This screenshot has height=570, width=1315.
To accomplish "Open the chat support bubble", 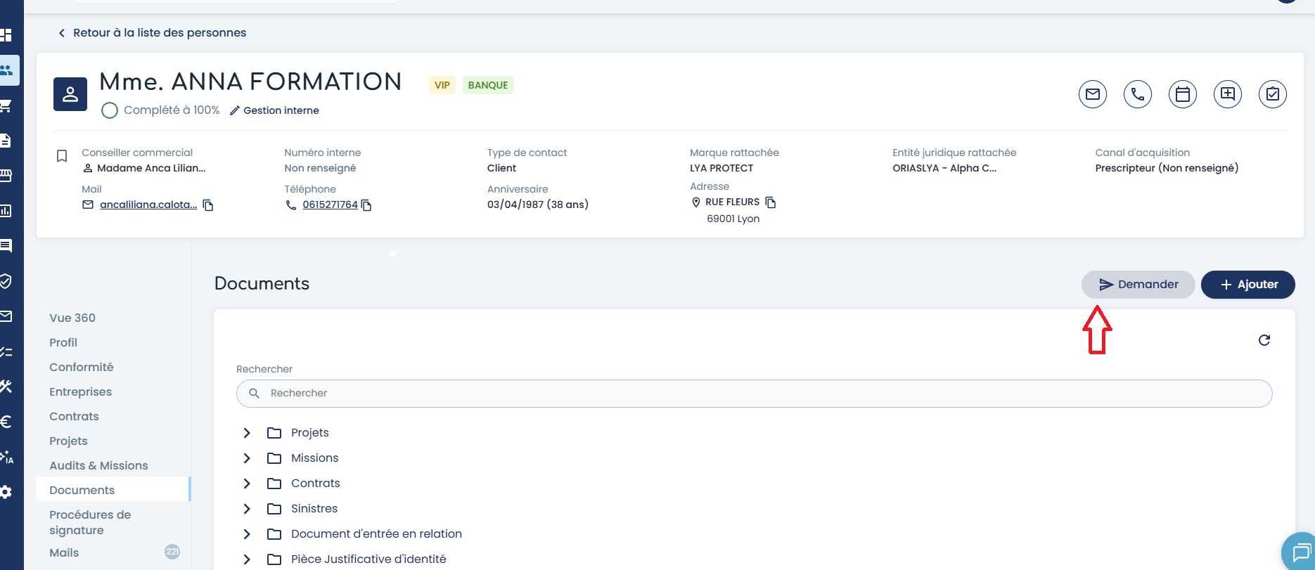I will click(x=1301, y=553).
